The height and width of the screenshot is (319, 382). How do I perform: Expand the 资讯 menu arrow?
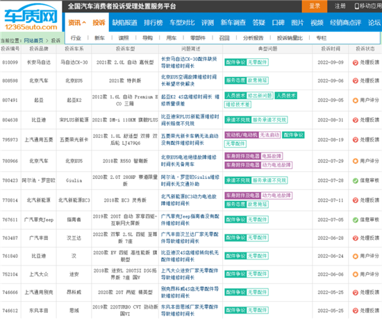click(84, 22)
